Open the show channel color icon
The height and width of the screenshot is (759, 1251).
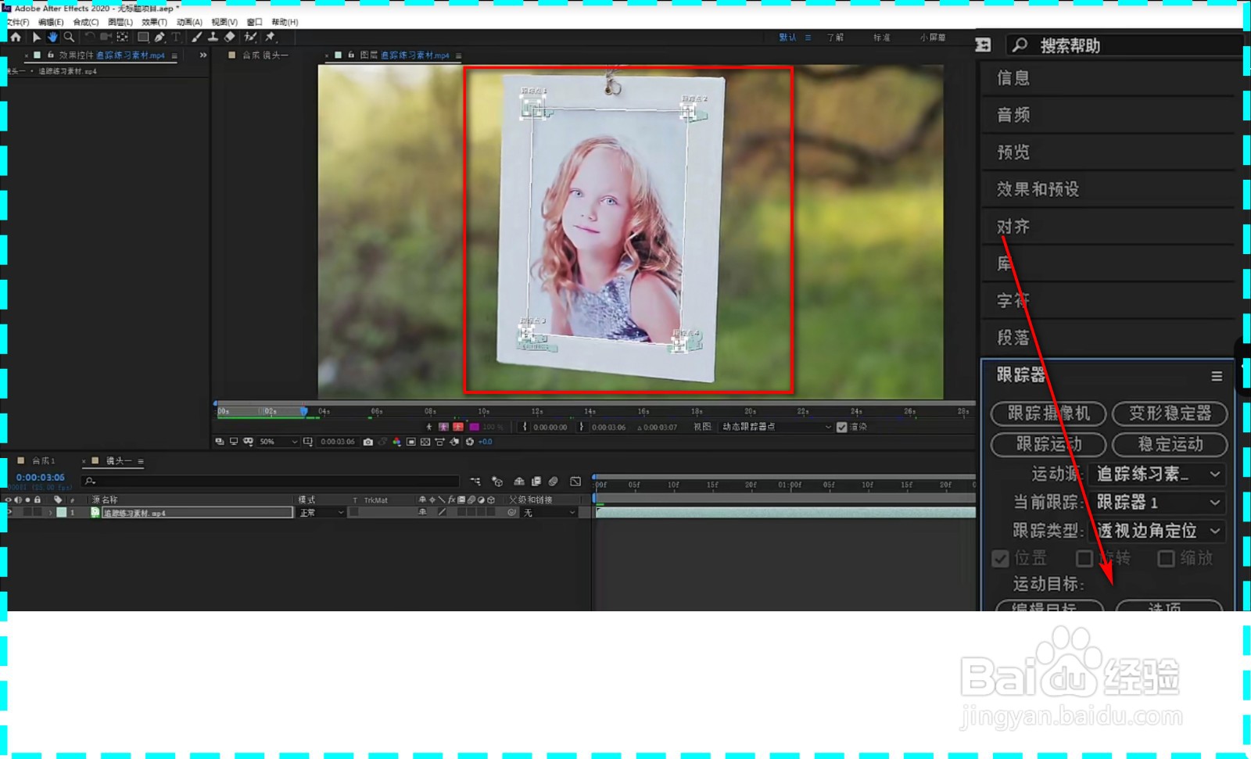tap(396, 442)
